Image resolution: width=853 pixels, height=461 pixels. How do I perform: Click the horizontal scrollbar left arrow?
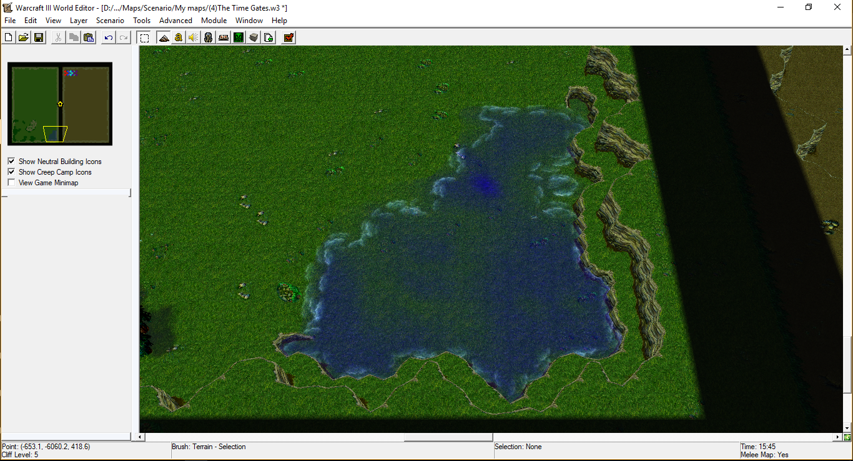[141, 437]
